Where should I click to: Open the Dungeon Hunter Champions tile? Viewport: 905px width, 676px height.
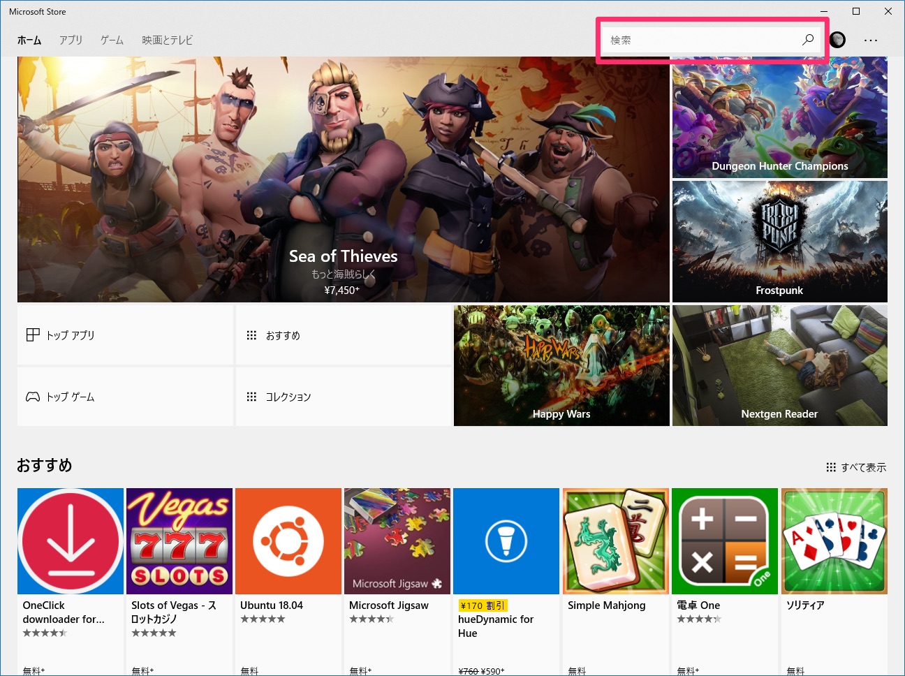coord(780,117)
